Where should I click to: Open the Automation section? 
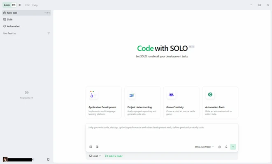[x=26, y=26]
